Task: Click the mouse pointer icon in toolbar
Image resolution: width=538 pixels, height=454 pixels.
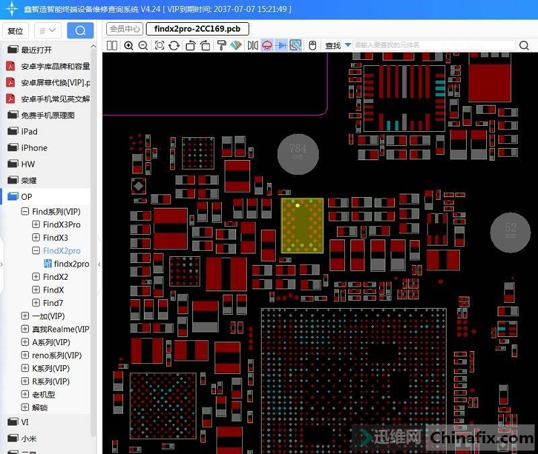Action: (312, 45)
